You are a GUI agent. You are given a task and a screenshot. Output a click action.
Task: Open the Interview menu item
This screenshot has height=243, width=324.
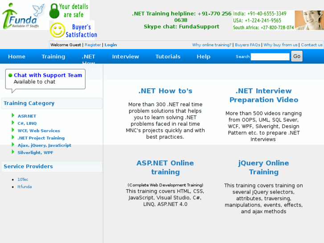(125, 57)
